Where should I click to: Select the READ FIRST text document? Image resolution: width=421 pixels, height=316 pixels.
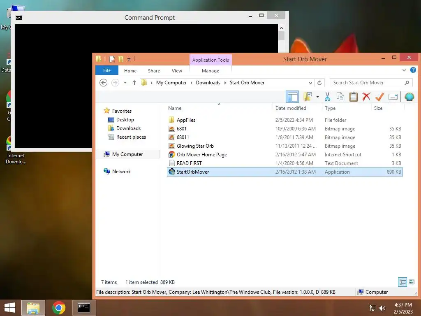click(285, 163)
